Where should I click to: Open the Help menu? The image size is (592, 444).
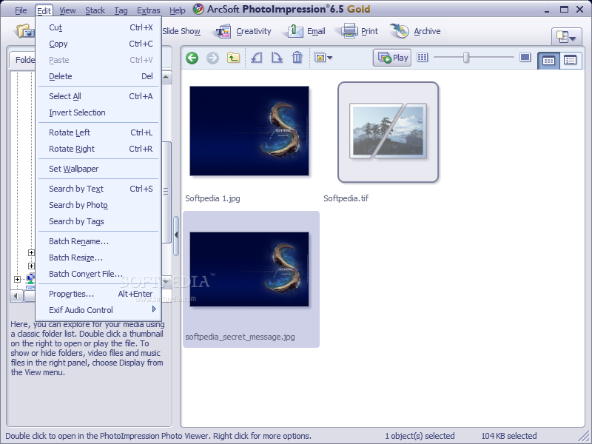click(x=177, y=10)
